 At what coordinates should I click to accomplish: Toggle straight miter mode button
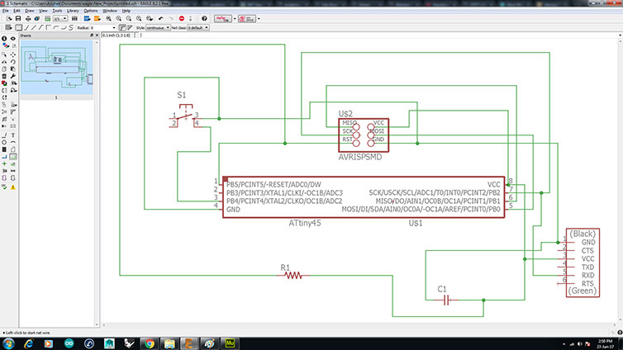(x=130, y=28)
